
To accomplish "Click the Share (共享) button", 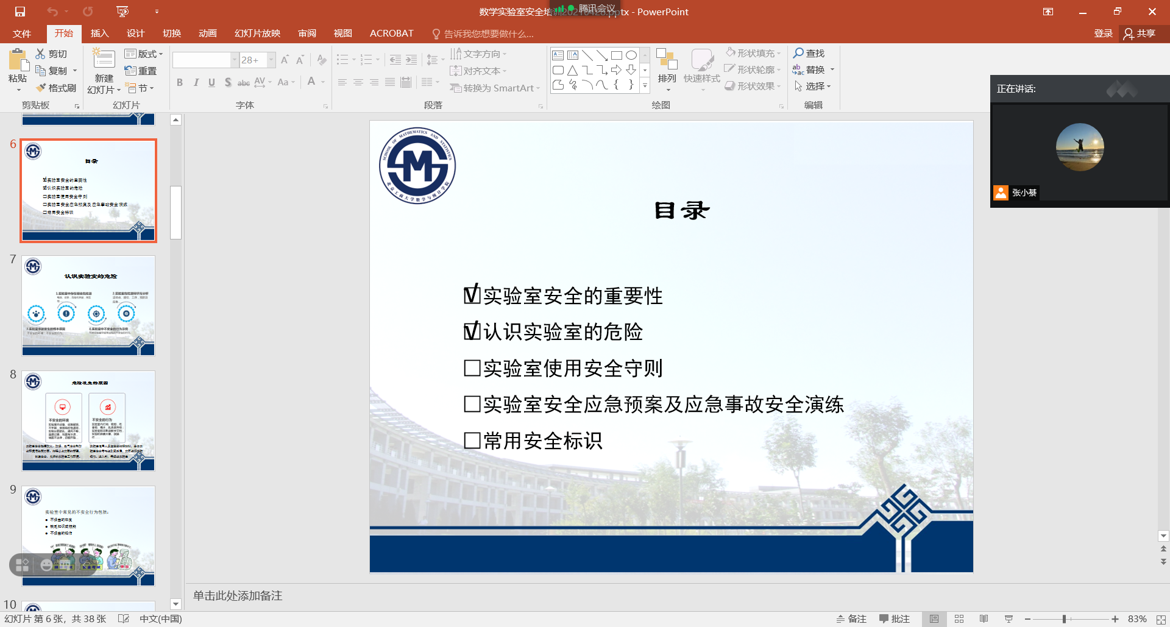I will tap(1140, 34).
